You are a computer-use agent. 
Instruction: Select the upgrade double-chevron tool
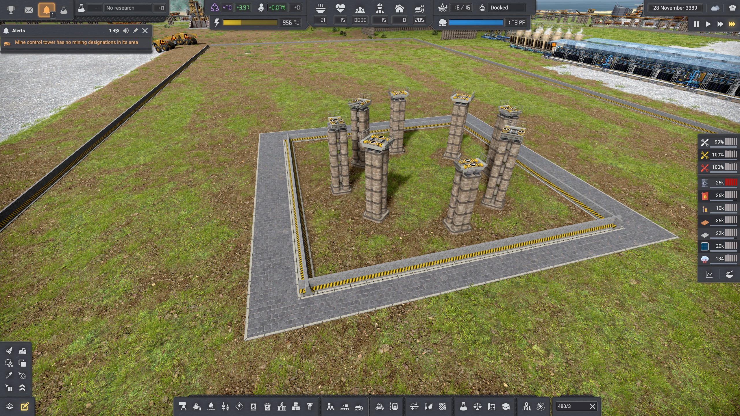click(22, 388)
